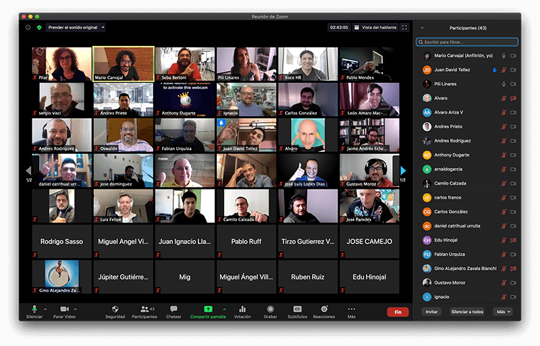Open the Más menu in meeting toolbar
Image resolution: width=540 pixels, height=346 pixels.
tap(351, 310)
